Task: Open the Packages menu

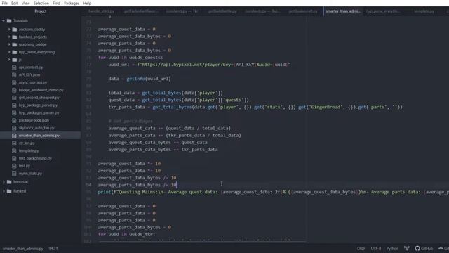Action: tap(72, 3)
